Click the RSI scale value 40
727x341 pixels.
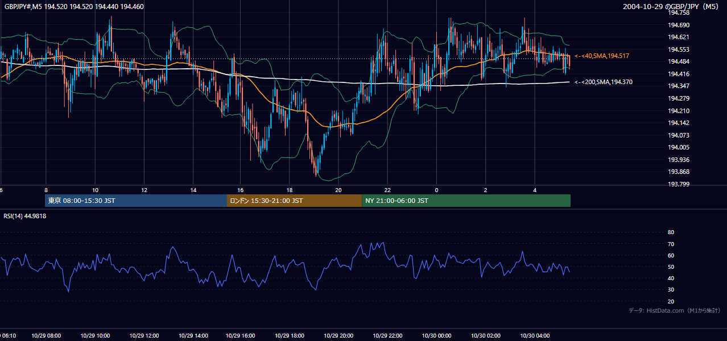(x=671, y=278)
